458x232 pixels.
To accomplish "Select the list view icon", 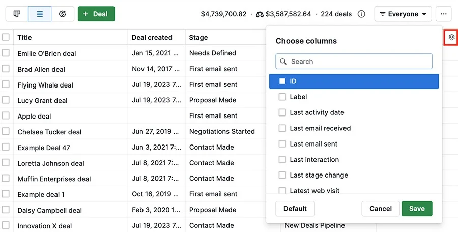I will (x=40, y=14).
